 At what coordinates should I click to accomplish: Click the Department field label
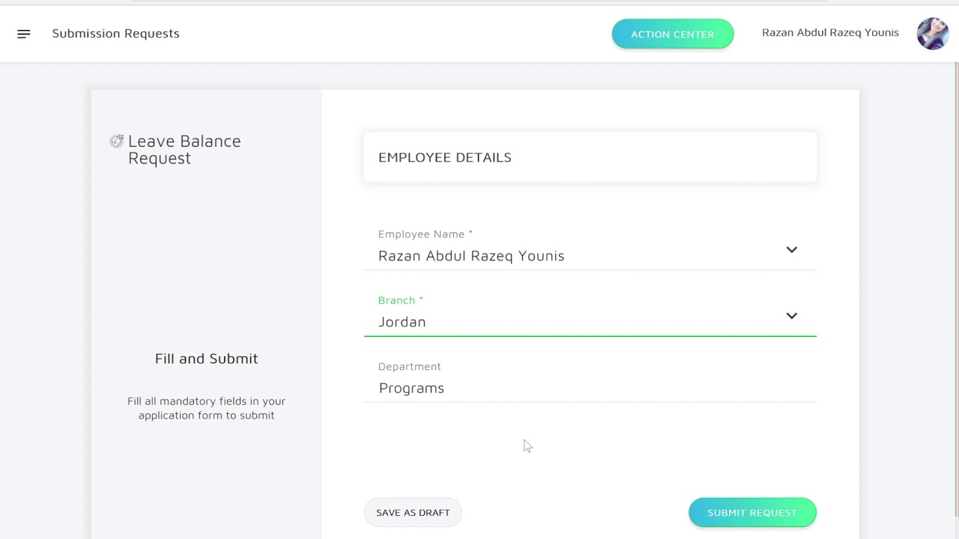409,366
